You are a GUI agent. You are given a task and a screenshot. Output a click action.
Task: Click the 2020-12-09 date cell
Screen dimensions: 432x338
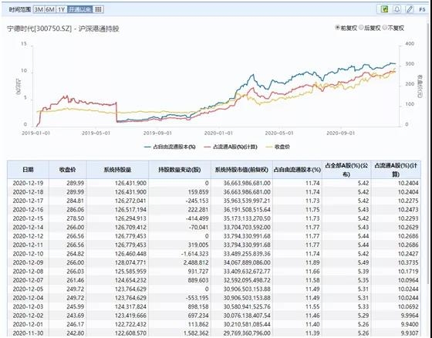(x=28, y=262)
